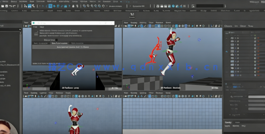Image resolution: width=265 pixels, height=134 pixels.
Task: Open the Channels menu in the Channel Box
Action: click(228, 26)
